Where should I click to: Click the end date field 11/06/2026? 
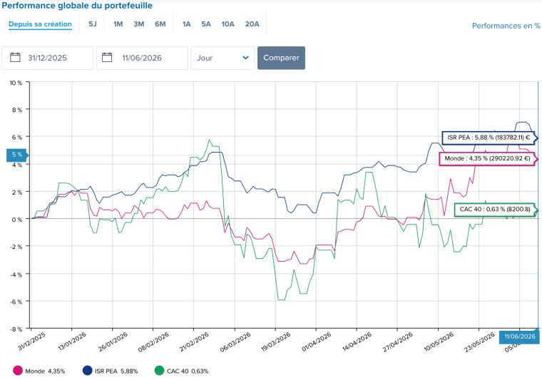pyautogui.click(x=142, y=58)
